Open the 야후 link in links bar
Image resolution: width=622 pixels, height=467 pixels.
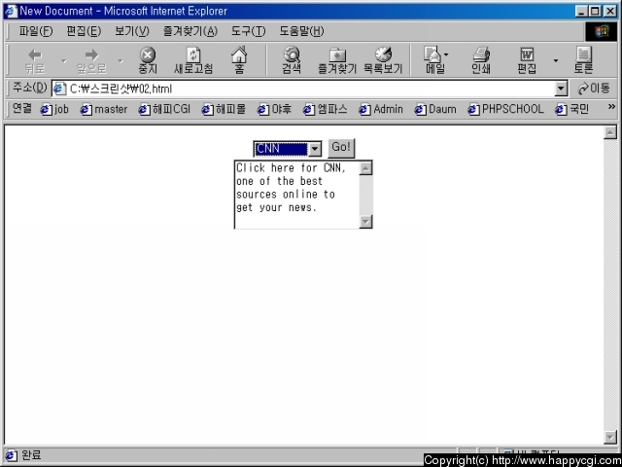(274, 109)
